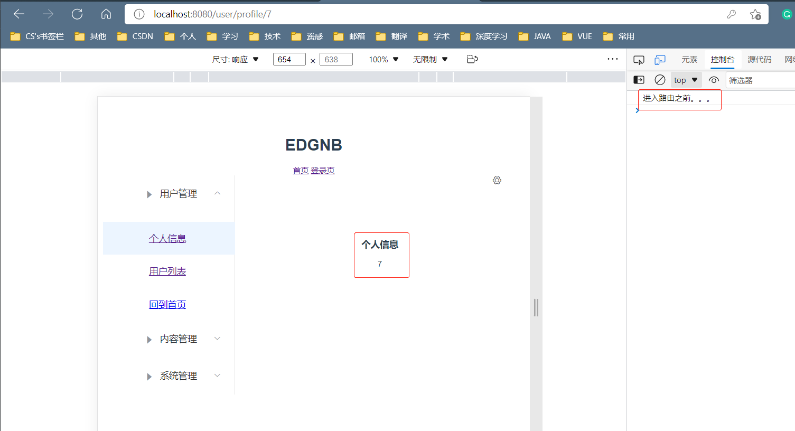795x431 pixels.
Task: Create live expression eye icon
Action: click(714, 80)
